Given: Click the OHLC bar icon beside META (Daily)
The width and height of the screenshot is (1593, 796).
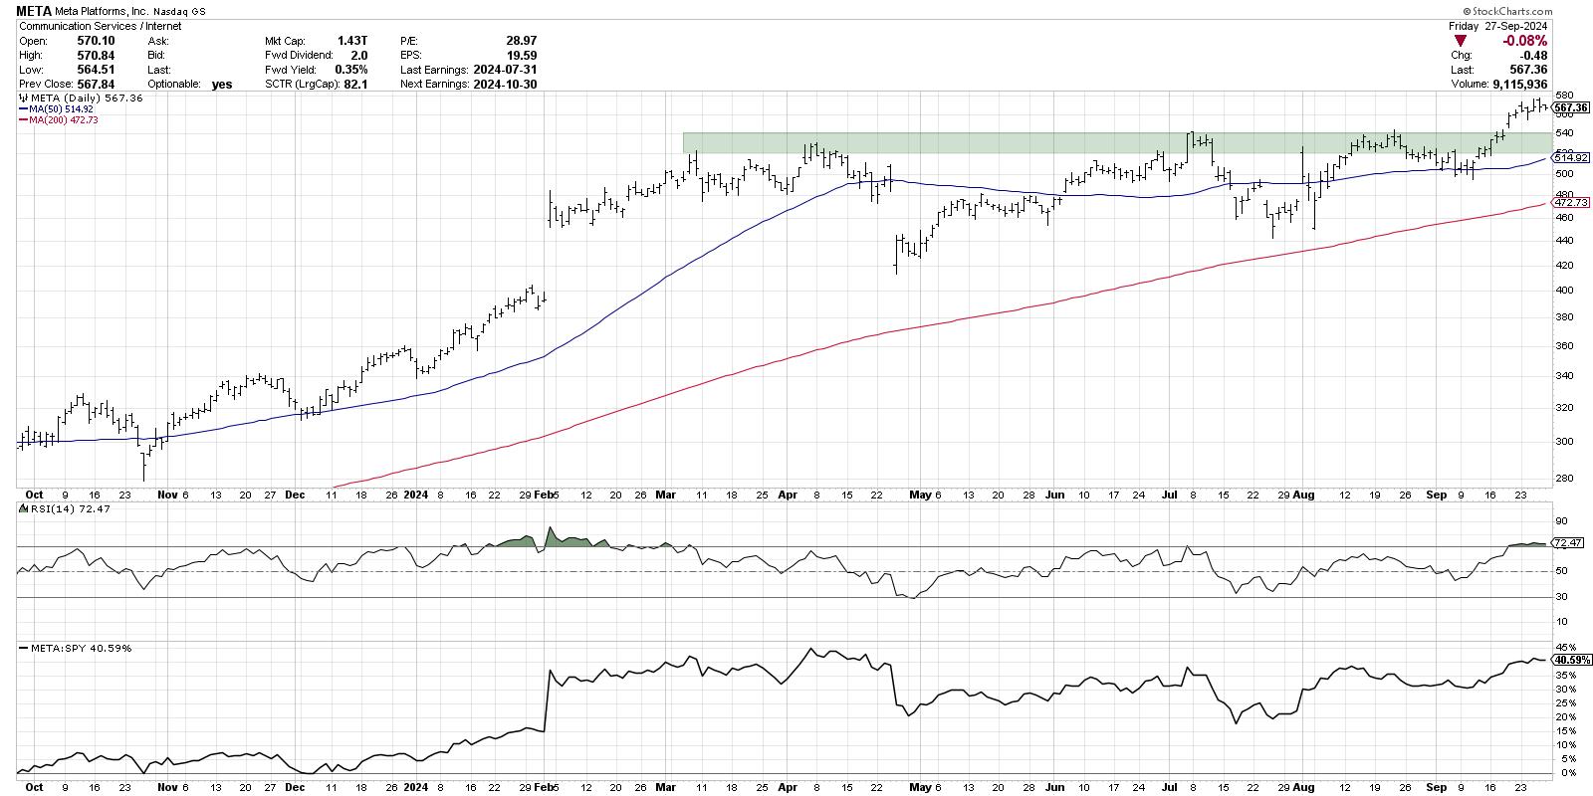Looking at the screenshot, I should pyautogui.click(x=23, y=99).
